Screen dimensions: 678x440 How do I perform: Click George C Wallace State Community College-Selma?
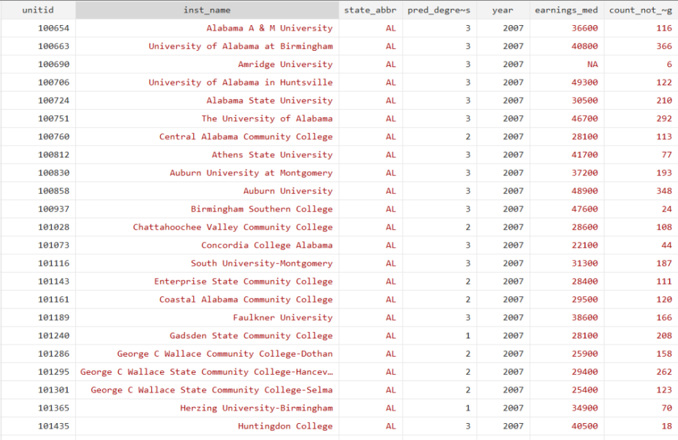tap(207, 390)
